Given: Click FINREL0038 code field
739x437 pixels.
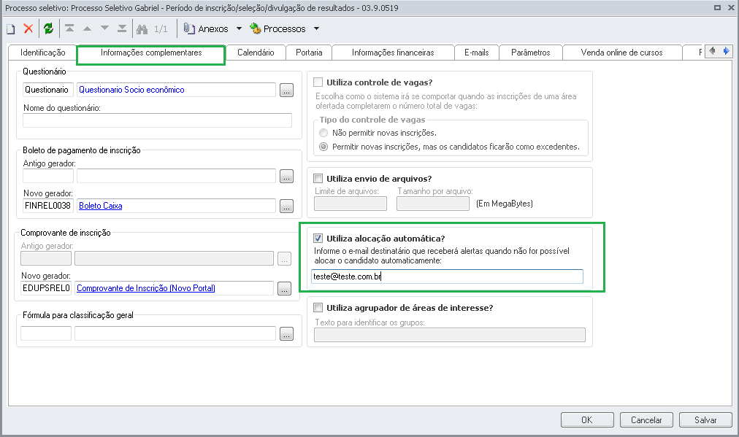Looking at the screenshot, I should click(48, 206).
